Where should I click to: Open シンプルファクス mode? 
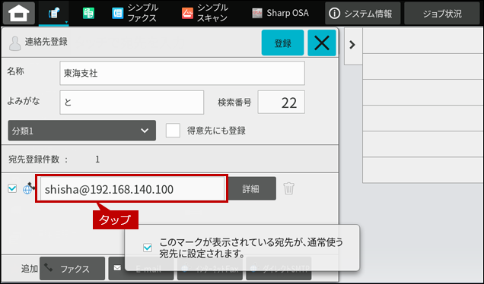pyautogui.click(x=135, y=13)
